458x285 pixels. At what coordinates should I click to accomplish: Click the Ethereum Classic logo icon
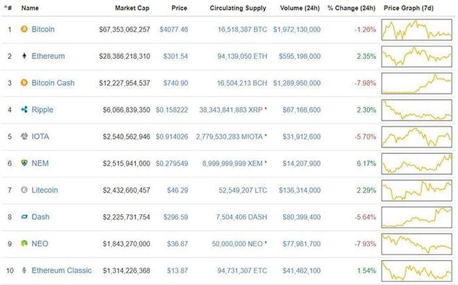coord(24,270)
